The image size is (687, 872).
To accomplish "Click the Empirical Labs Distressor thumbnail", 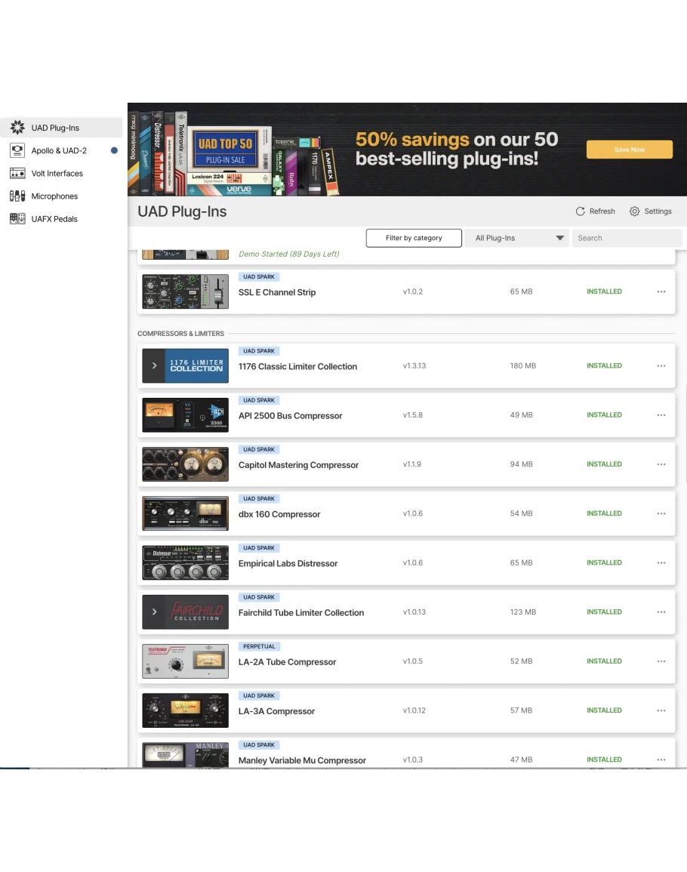I will [x=185, y=562].
